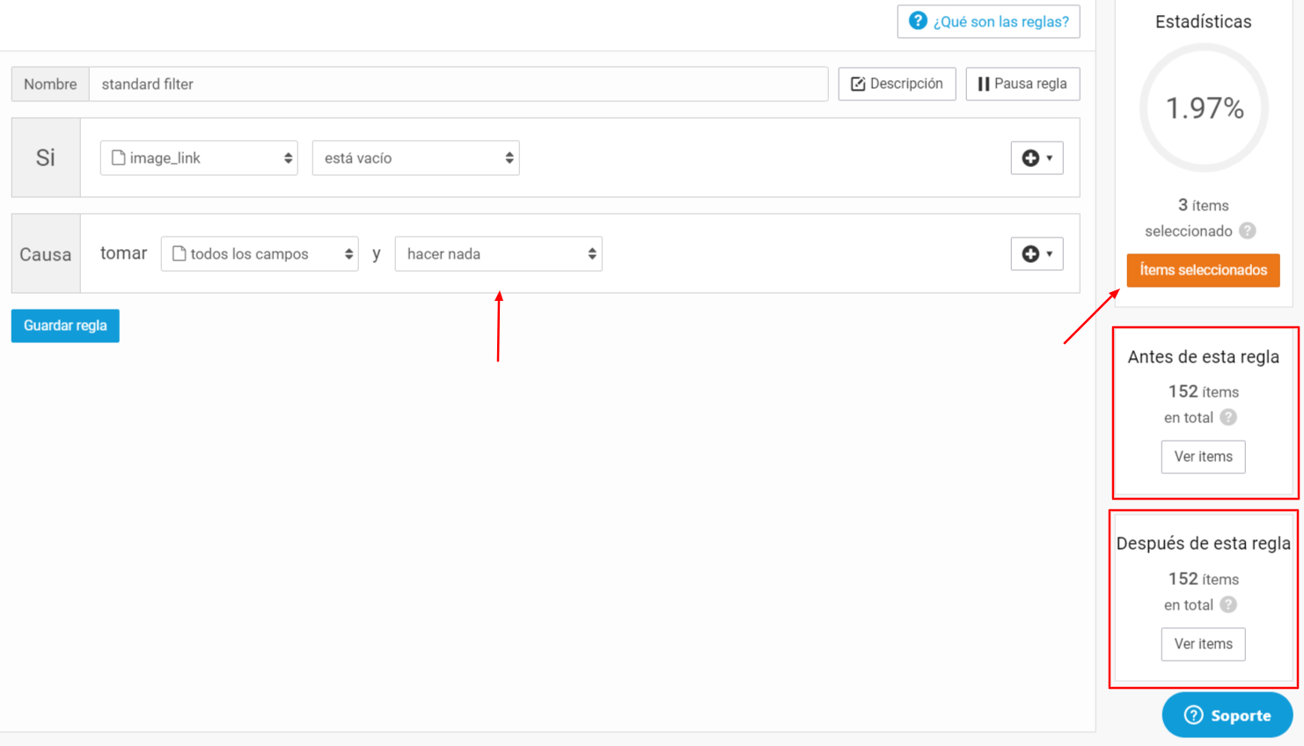Expand the 'está vacío' condition dropdown
Image resolution: width=1304 pixels, height=746 pixels.
[x=415, y=158]
